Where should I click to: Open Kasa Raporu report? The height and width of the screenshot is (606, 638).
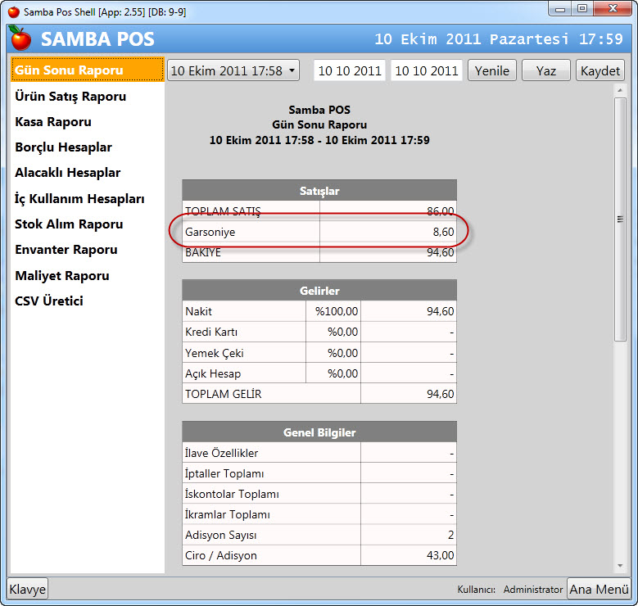(53, 122)
